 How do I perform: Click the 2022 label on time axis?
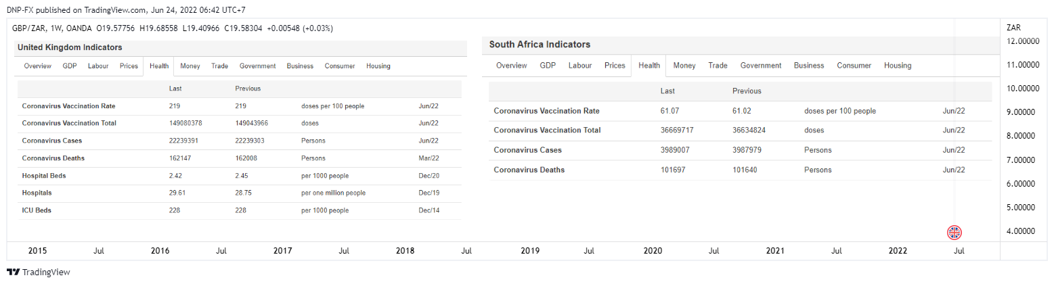click(x=898, y=251)
